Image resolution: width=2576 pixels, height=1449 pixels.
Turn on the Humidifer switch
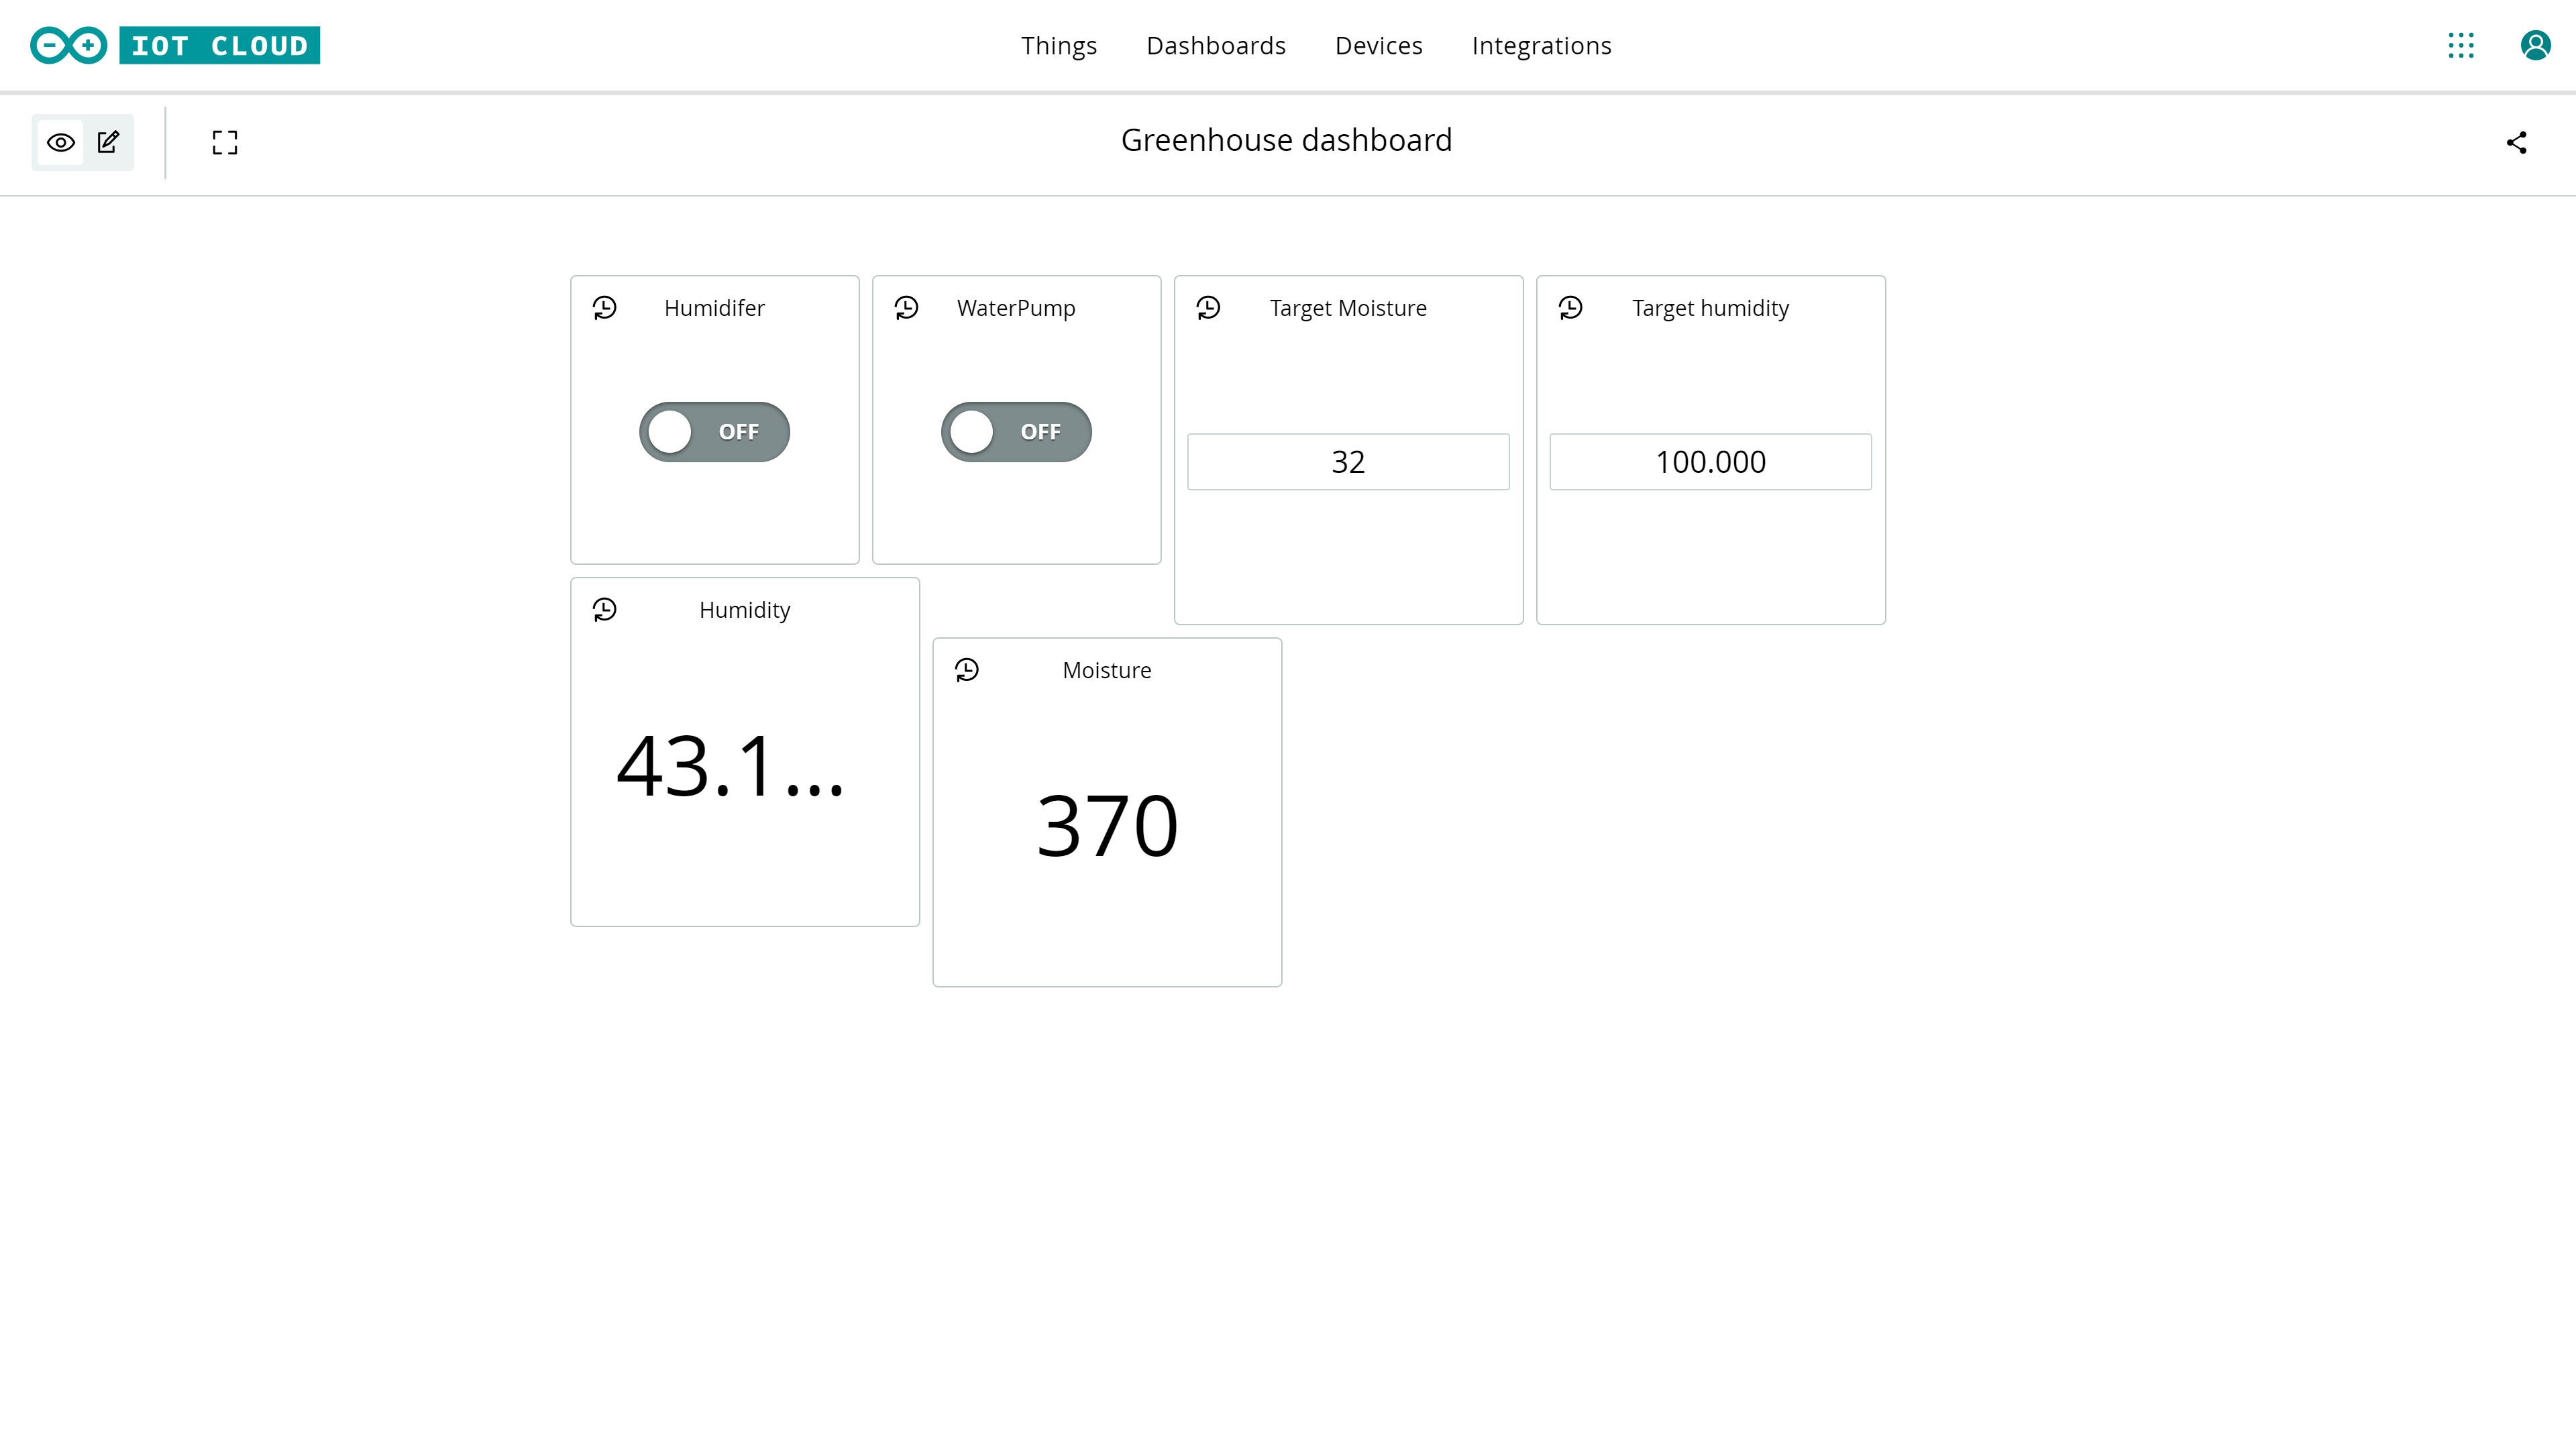click(714, 432)
